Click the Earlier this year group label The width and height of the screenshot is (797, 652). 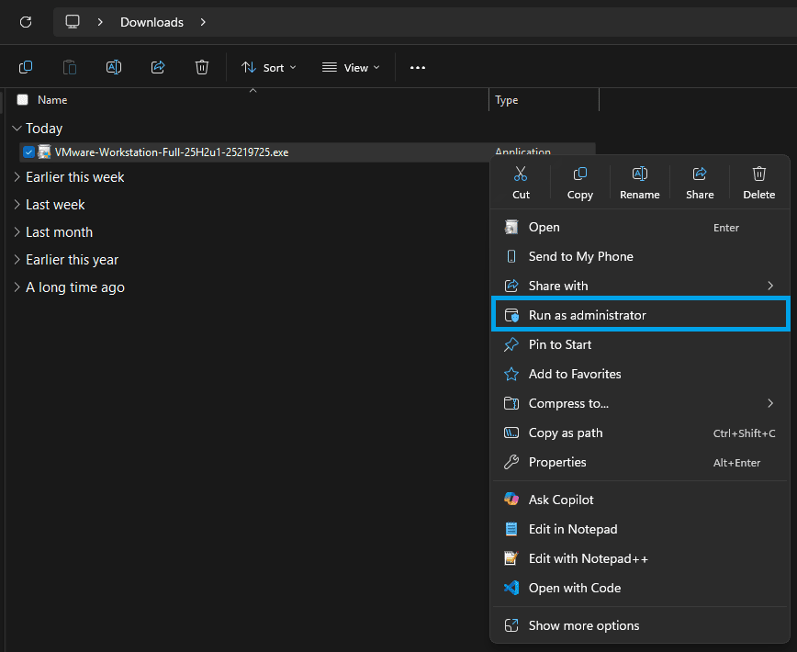[73, 260]
